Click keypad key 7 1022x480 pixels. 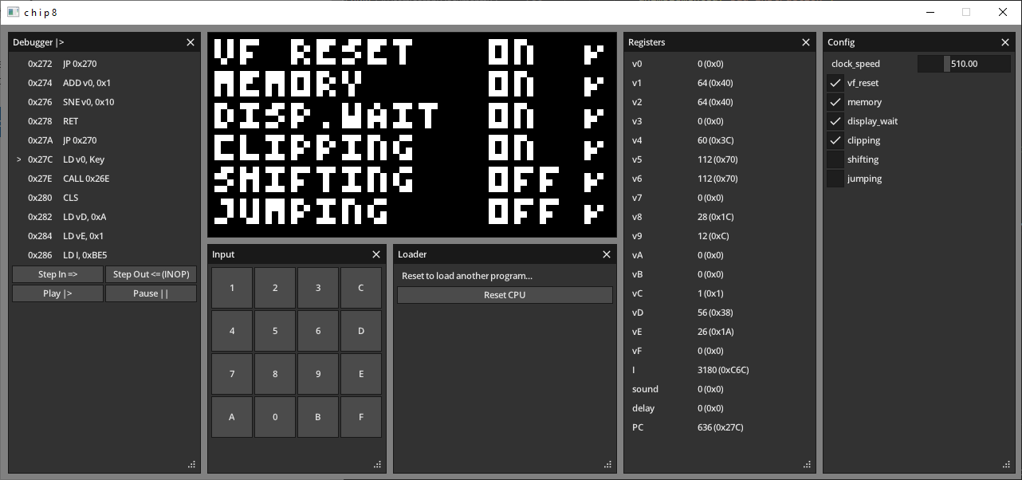pos(232,374)
